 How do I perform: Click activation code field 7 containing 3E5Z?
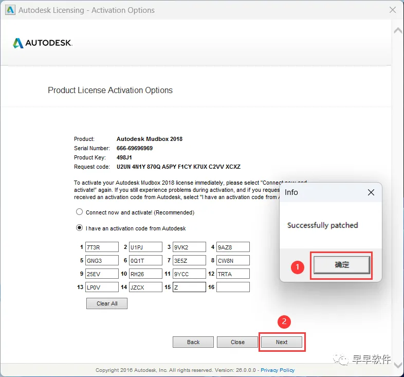(x=189, y=260)
